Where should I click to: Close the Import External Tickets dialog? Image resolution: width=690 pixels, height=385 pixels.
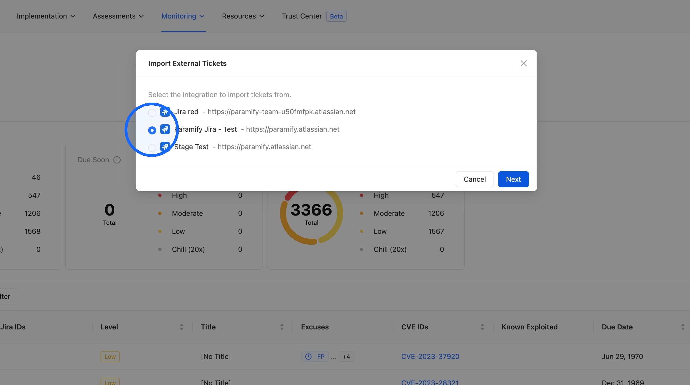523,63
